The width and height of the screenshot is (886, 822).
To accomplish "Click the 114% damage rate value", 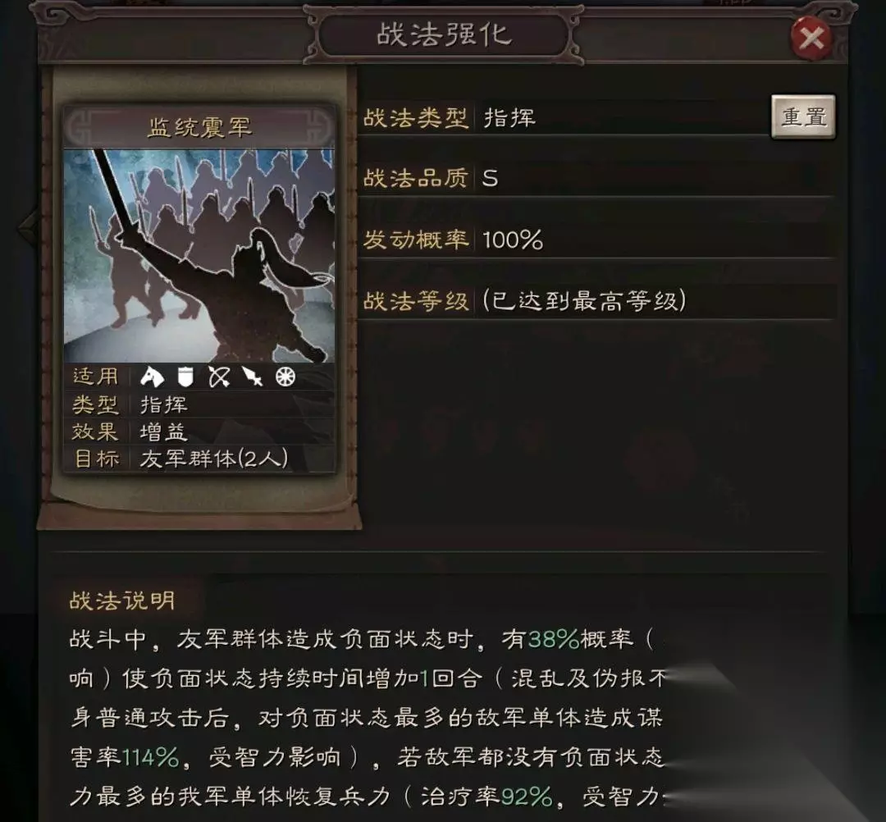I will pyautogui.click(x=150, y=757).
